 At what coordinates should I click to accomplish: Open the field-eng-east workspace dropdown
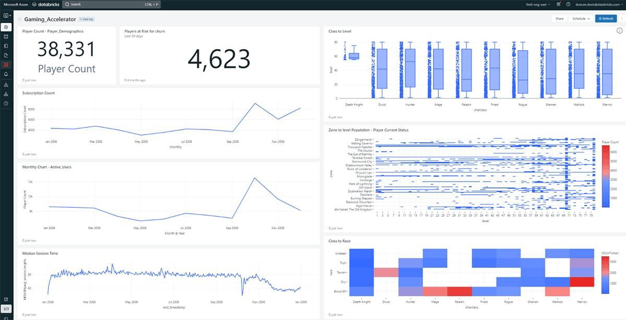click(x=539, y=4)
